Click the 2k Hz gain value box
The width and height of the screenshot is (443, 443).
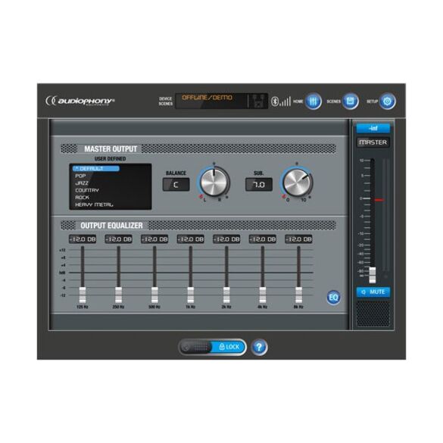tap(226, 239)
